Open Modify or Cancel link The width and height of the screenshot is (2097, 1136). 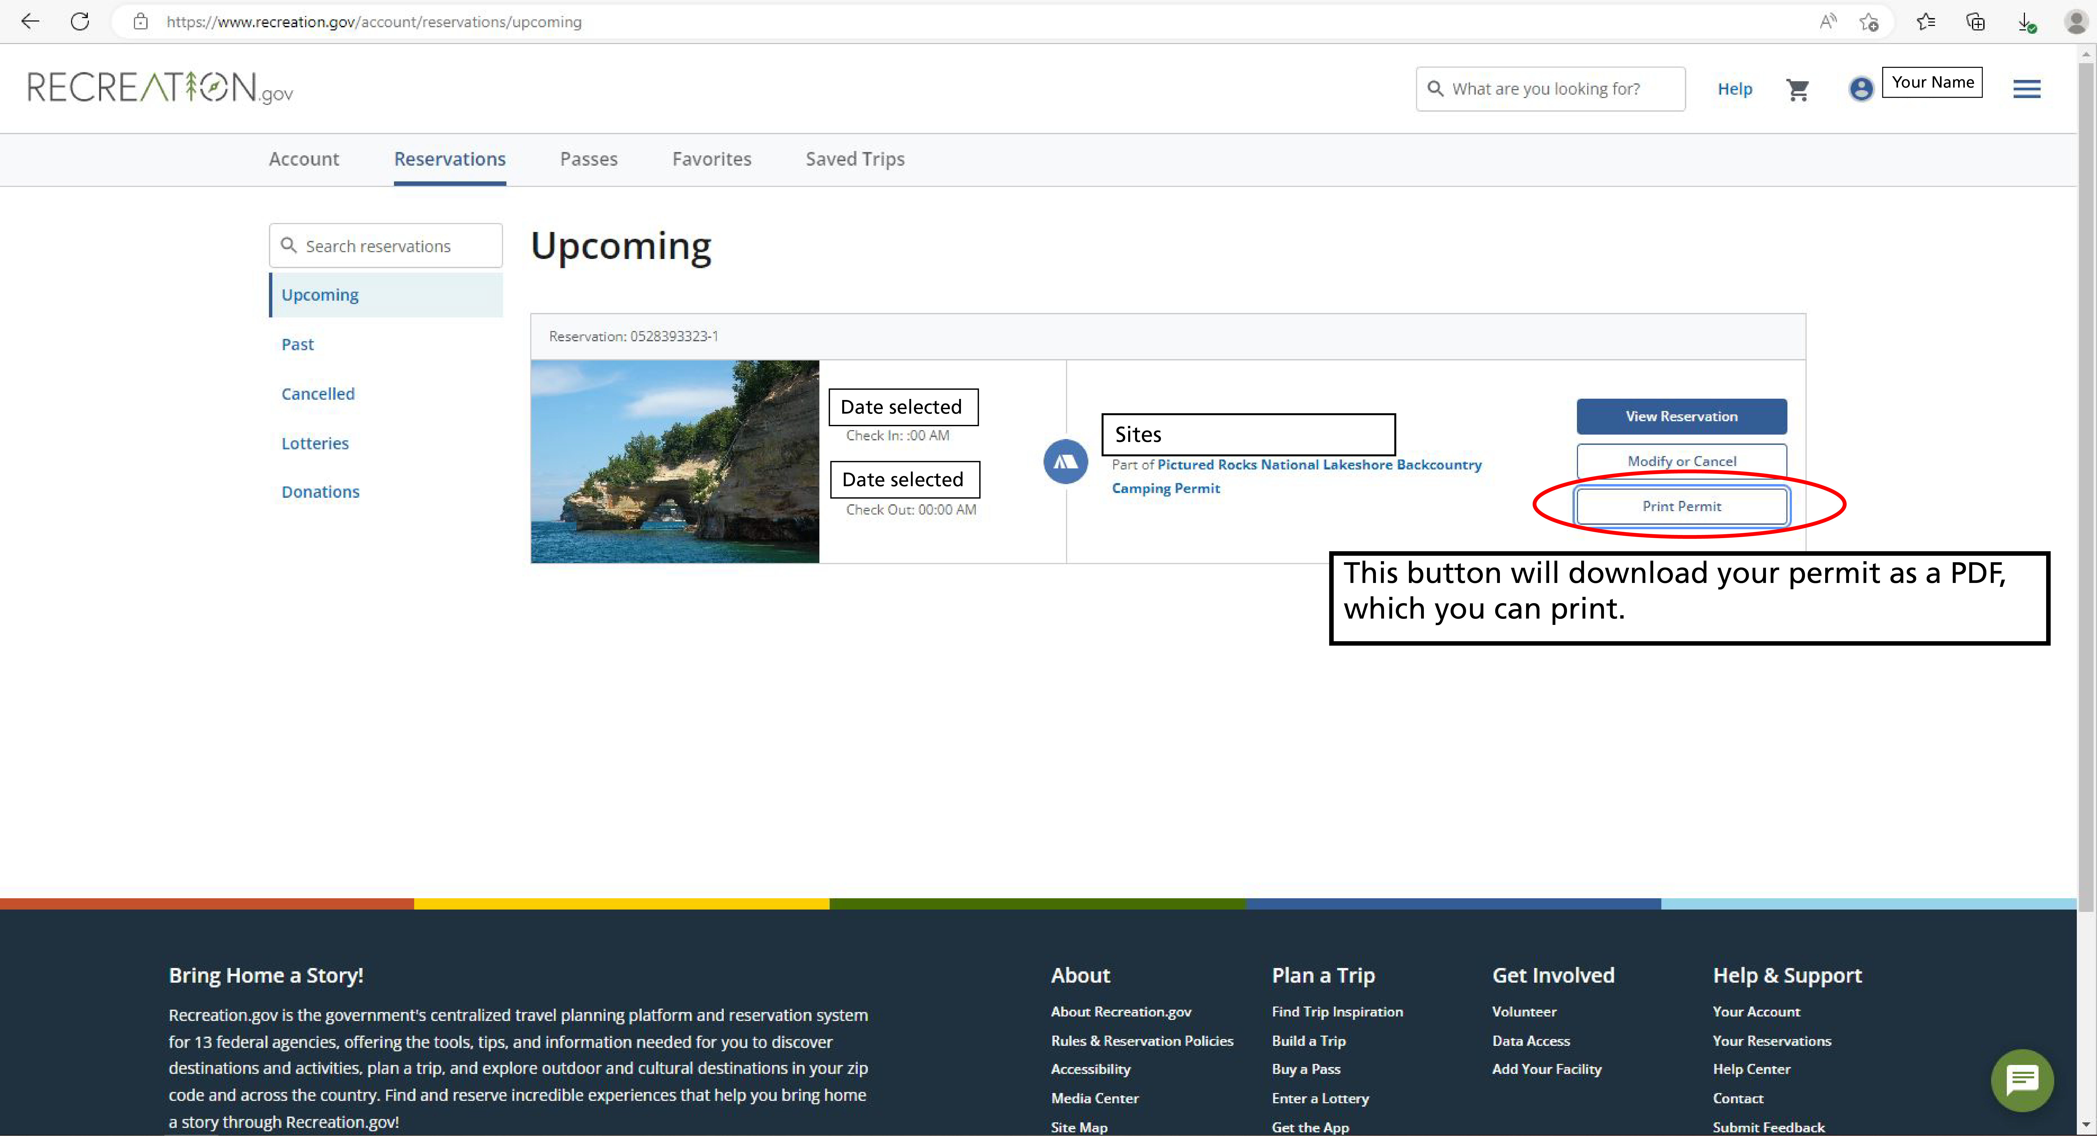(1680, 460)
